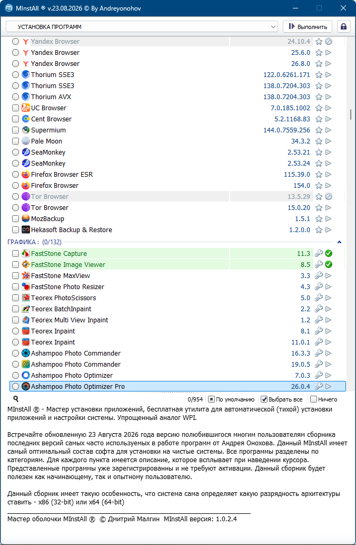Select Tor Browser 15.0.20 radio button
Screen dimensions: 356x545
click(15, 208)
